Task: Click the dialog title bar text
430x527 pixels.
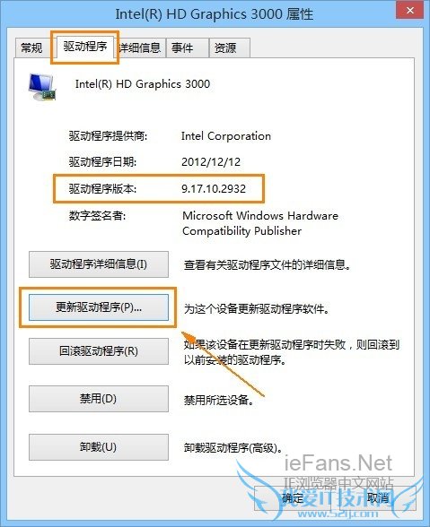Action: [x=215, y=14]
